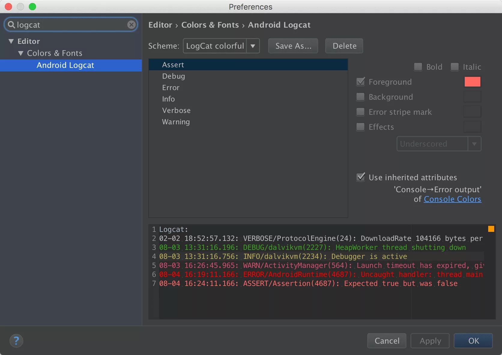Click the green zoom window button
This screenshot has height=355, width=502.
(32, 7)
